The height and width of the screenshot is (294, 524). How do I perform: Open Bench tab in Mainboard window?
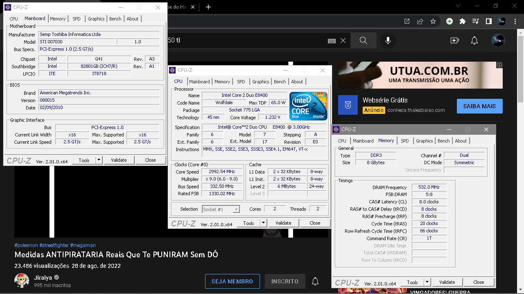pyautogui.click(x=115, y=19)
